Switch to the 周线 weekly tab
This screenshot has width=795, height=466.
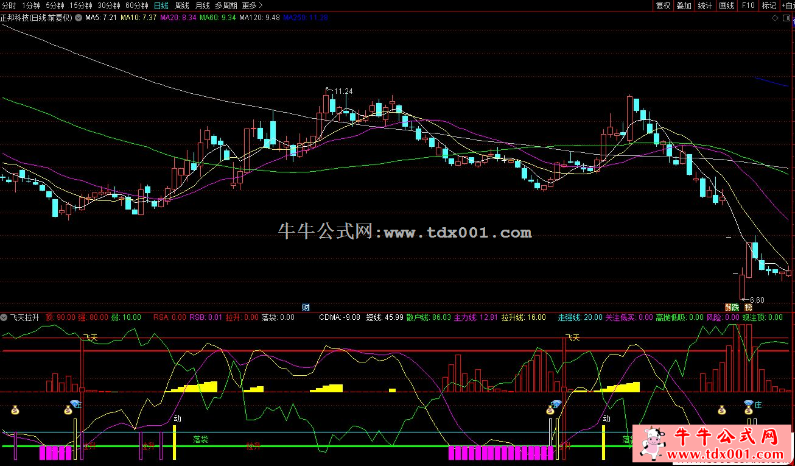coord(182,5)
